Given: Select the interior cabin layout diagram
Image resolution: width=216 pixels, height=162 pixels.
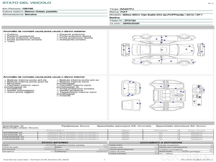Looking at the screenshot, I should pyautogui.click(x=167, y=96).
